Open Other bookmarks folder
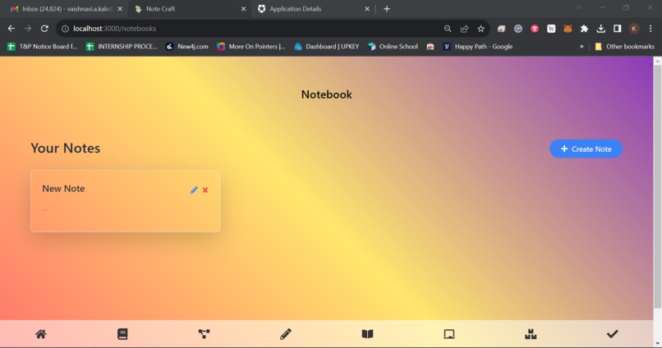 tap(624, 47)
